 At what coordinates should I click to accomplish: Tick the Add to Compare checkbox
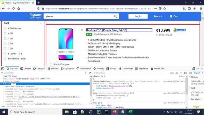(51, 64)
